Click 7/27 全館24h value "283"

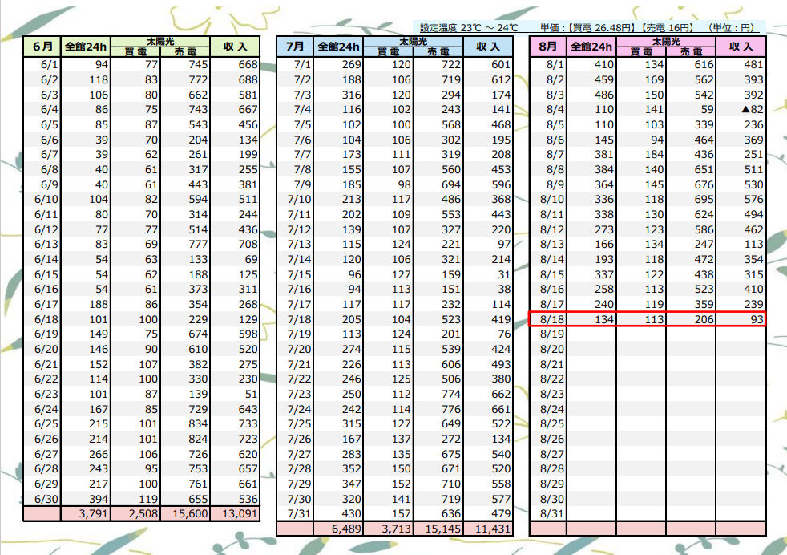(339, 454)
